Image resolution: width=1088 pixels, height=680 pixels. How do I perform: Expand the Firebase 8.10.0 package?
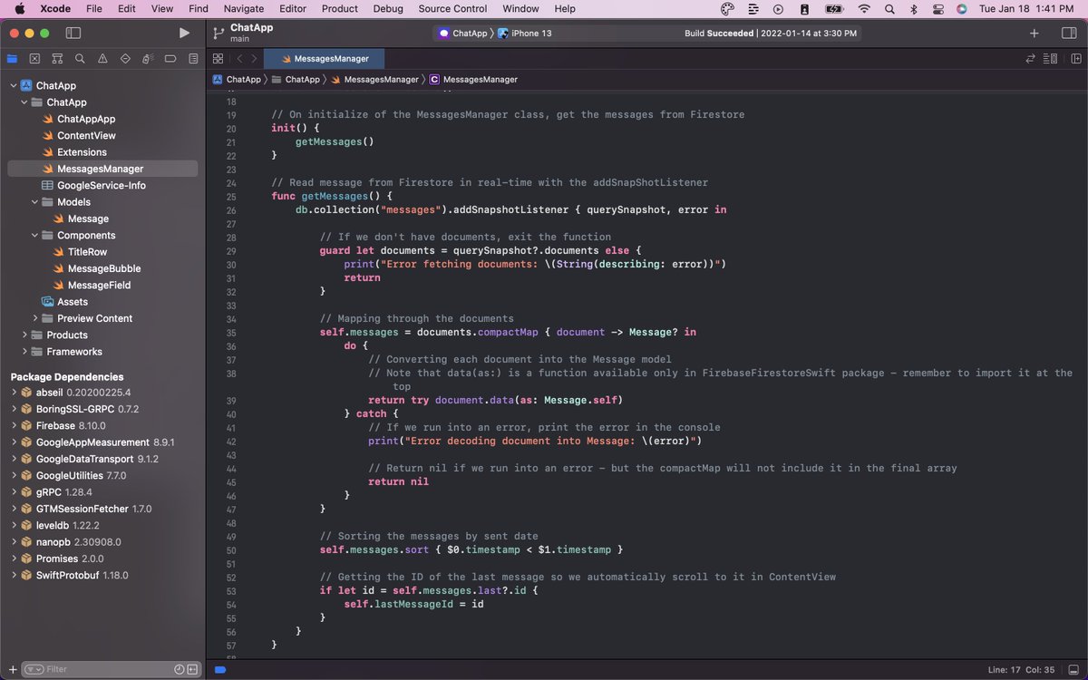[x=14, y=426]
